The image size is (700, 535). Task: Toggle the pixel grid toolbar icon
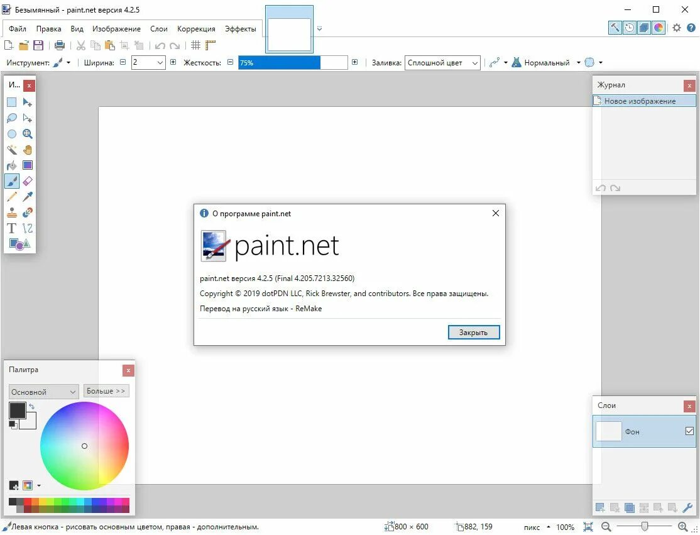pyautogui.click(x=195, y=45)
